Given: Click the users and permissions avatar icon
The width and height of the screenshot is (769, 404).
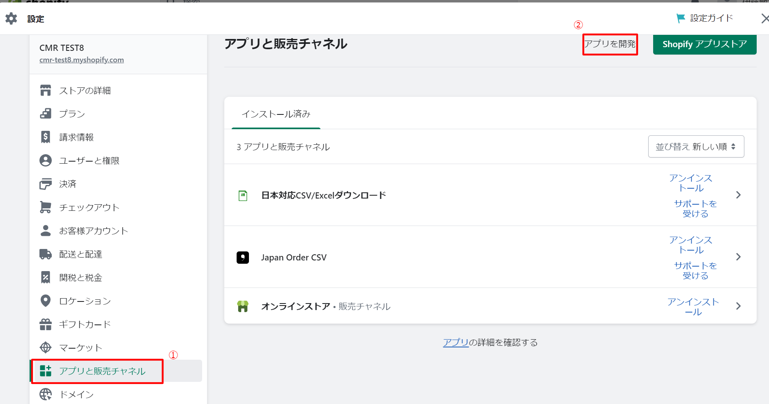Looking at the screenshot, I should tap(46, 160).
